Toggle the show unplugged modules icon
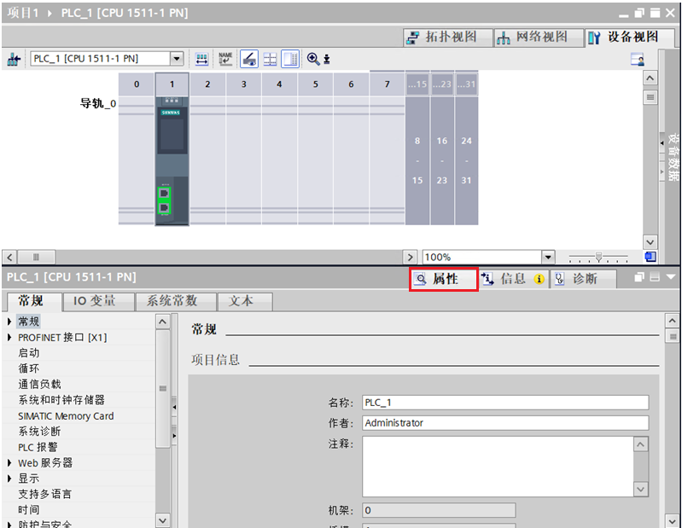This screenshot has height=528, width=682. 249,59
